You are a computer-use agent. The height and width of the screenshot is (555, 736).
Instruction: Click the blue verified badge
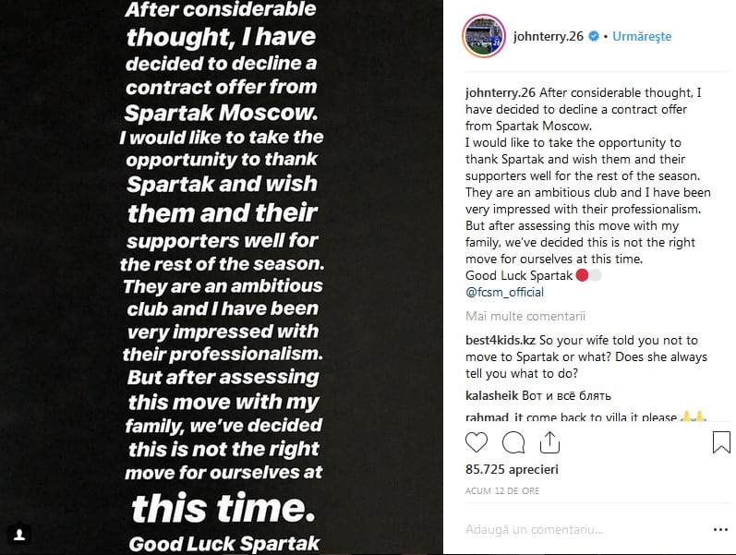tap(595, 37)
